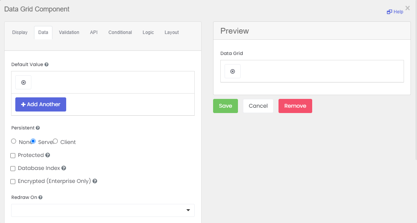
Task: Click the red Remove button
Action: click(x=295, y=106)
